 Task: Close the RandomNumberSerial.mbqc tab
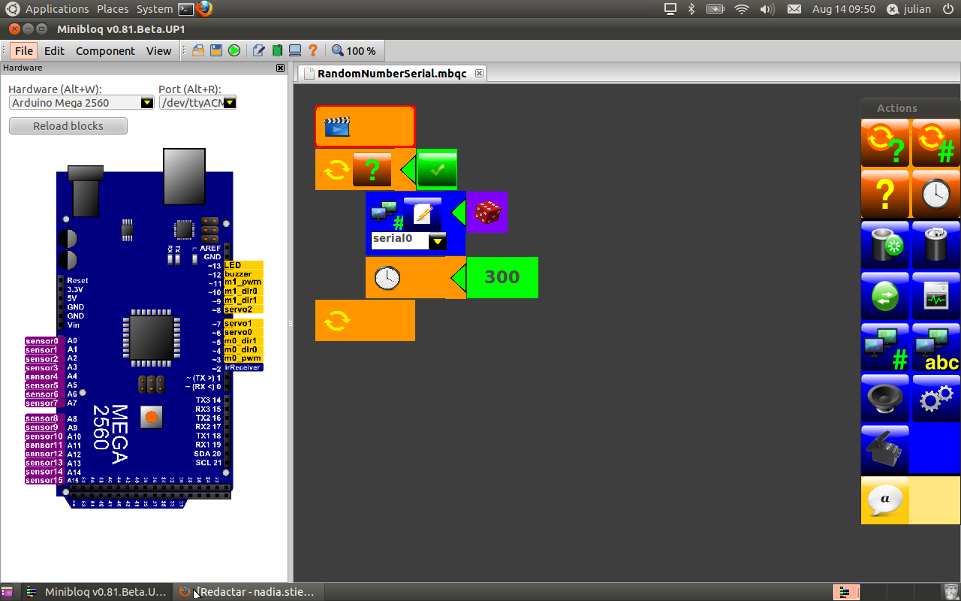click(479, 73)
